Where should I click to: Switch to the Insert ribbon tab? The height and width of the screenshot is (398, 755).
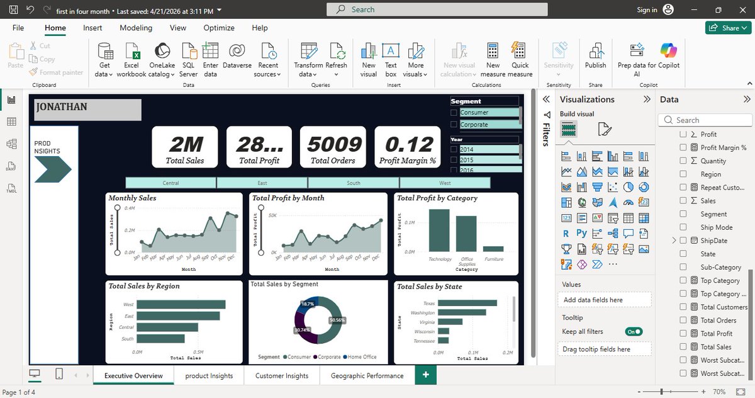tap(92, 28)
